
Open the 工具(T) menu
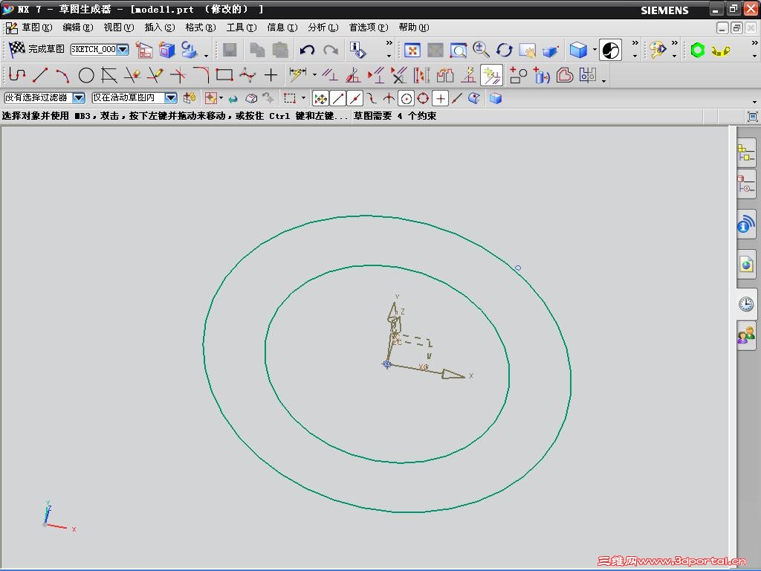click(242, 28)
